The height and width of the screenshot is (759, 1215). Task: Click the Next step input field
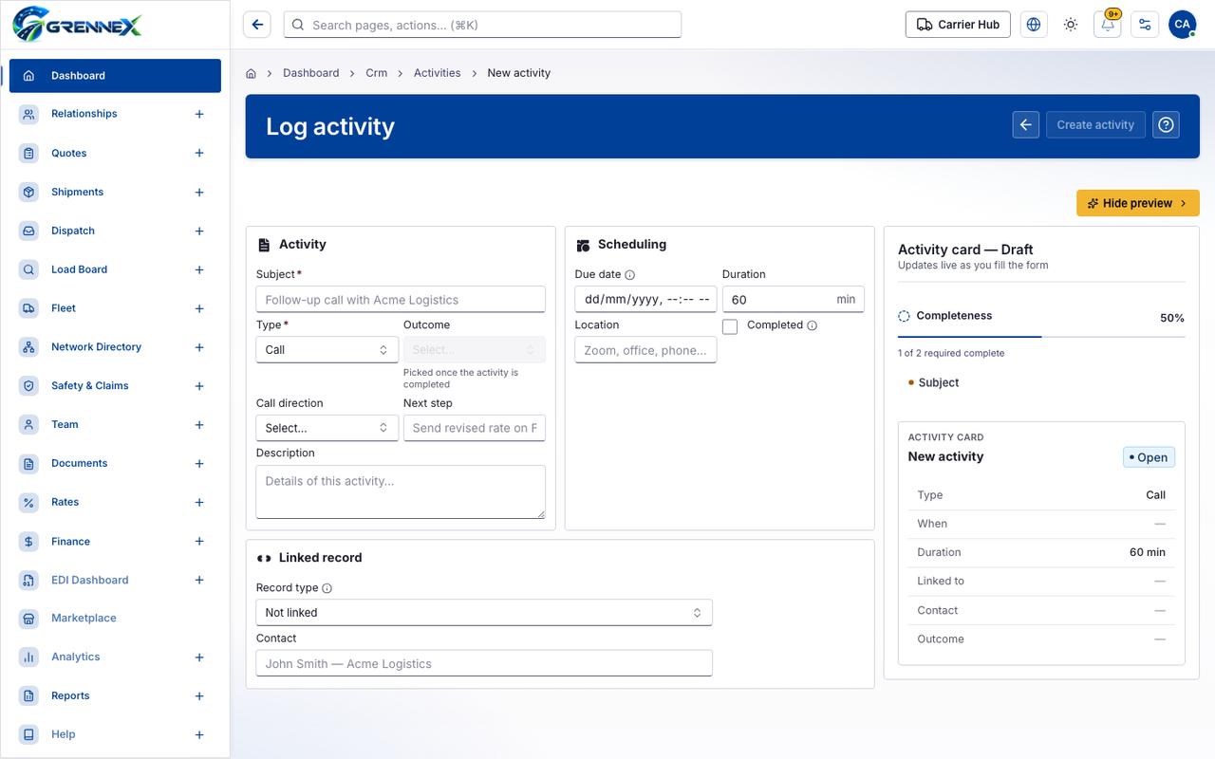(475, 428)
